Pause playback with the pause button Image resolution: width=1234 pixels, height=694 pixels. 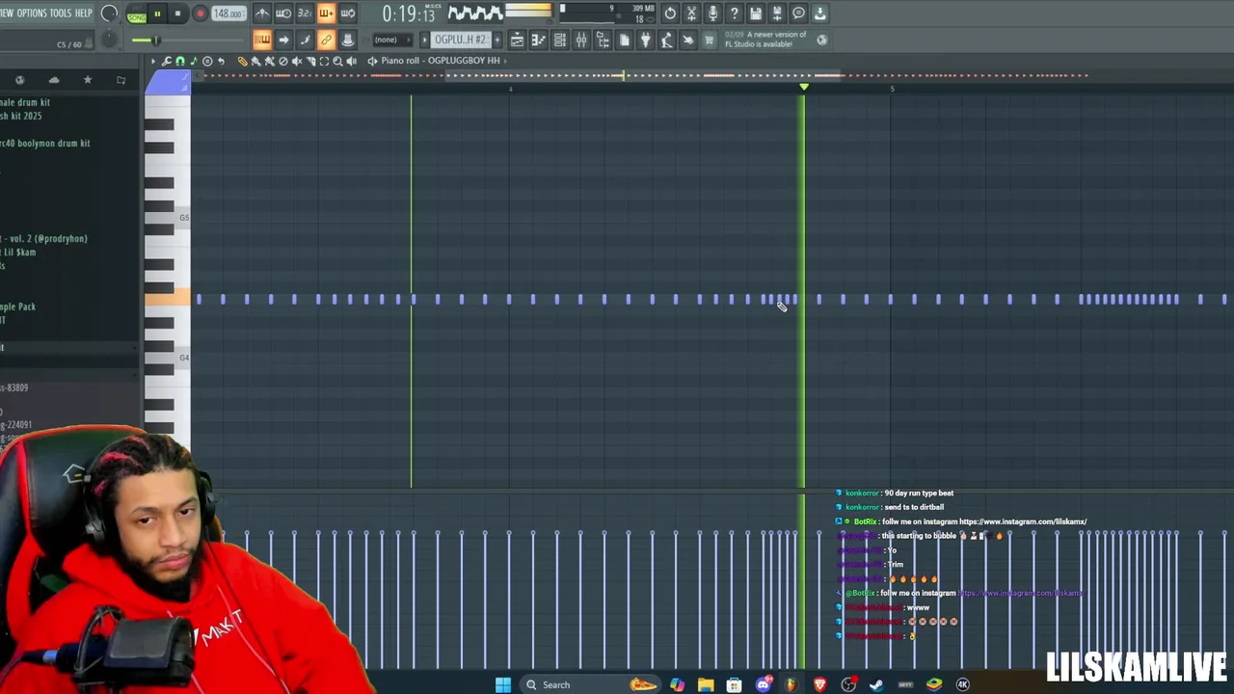[x=157, y=13]
